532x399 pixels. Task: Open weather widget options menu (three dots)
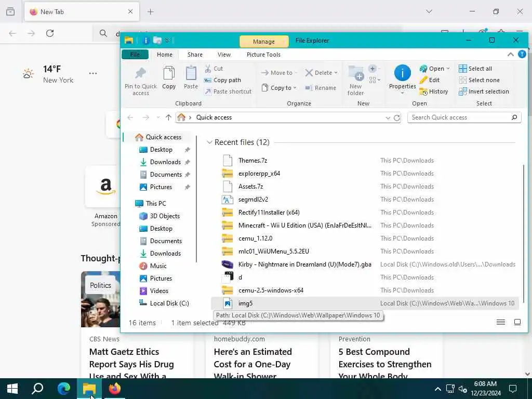tap(93, 73)
